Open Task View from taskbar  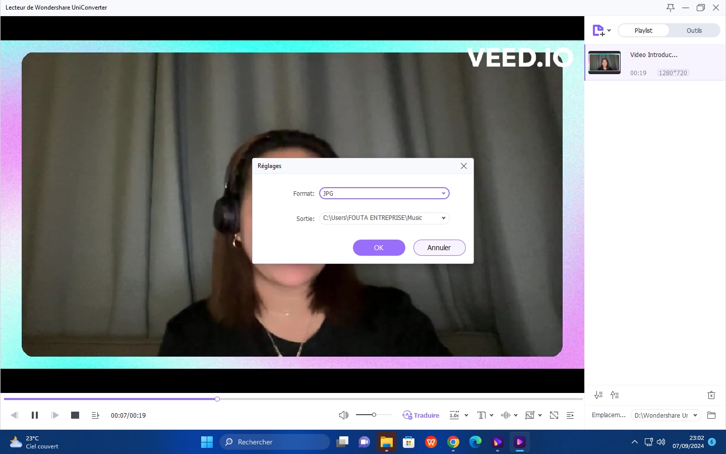pos(343,442)
